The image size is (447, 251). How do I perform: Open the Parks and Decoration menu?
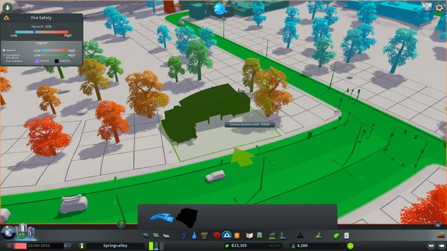[272, 235]
